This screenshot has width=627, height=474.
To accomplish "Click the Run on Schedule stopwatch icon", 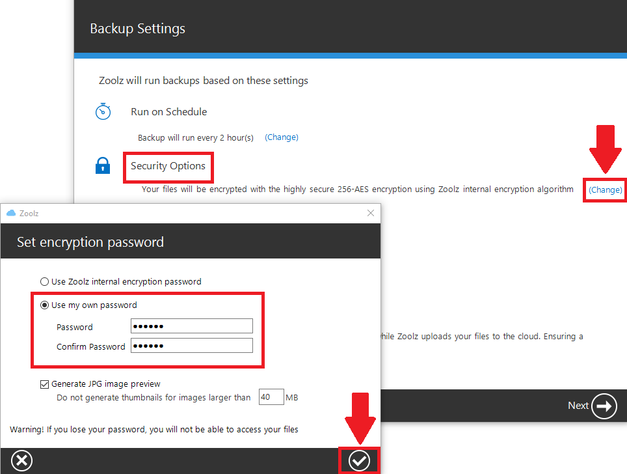I will pos(103,111).
